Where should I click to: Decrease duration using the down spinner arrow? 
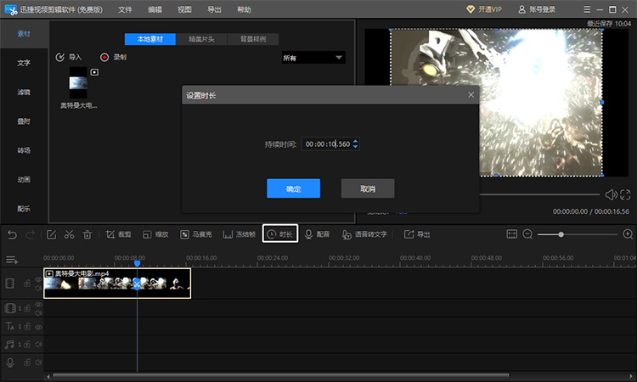356,147
